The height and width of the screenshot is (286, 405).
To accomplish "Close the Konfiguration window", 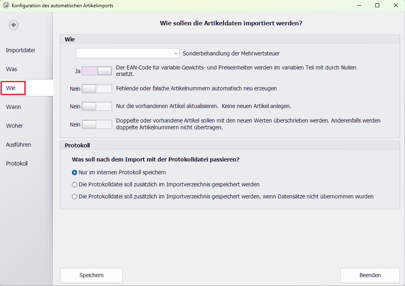I will [x=395, y=5].
